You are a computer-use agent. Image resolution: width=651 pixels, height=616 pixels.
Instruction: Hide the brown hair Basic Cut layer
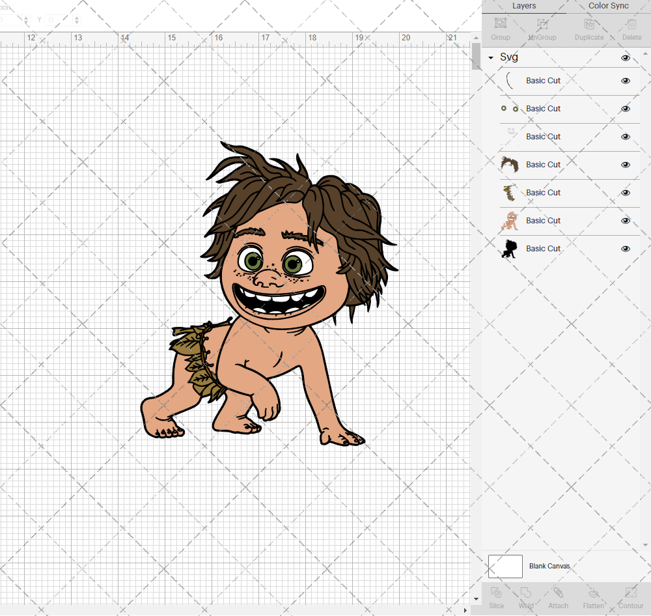tap(625, 165)
